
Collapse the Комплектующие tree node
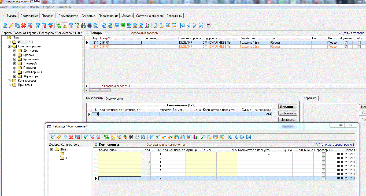pyautogui.click(x=10, y=46)
